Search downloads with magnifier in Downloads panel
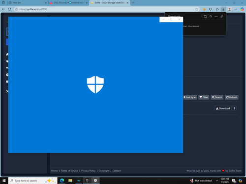The image size is (246, 184). point(211,16)
